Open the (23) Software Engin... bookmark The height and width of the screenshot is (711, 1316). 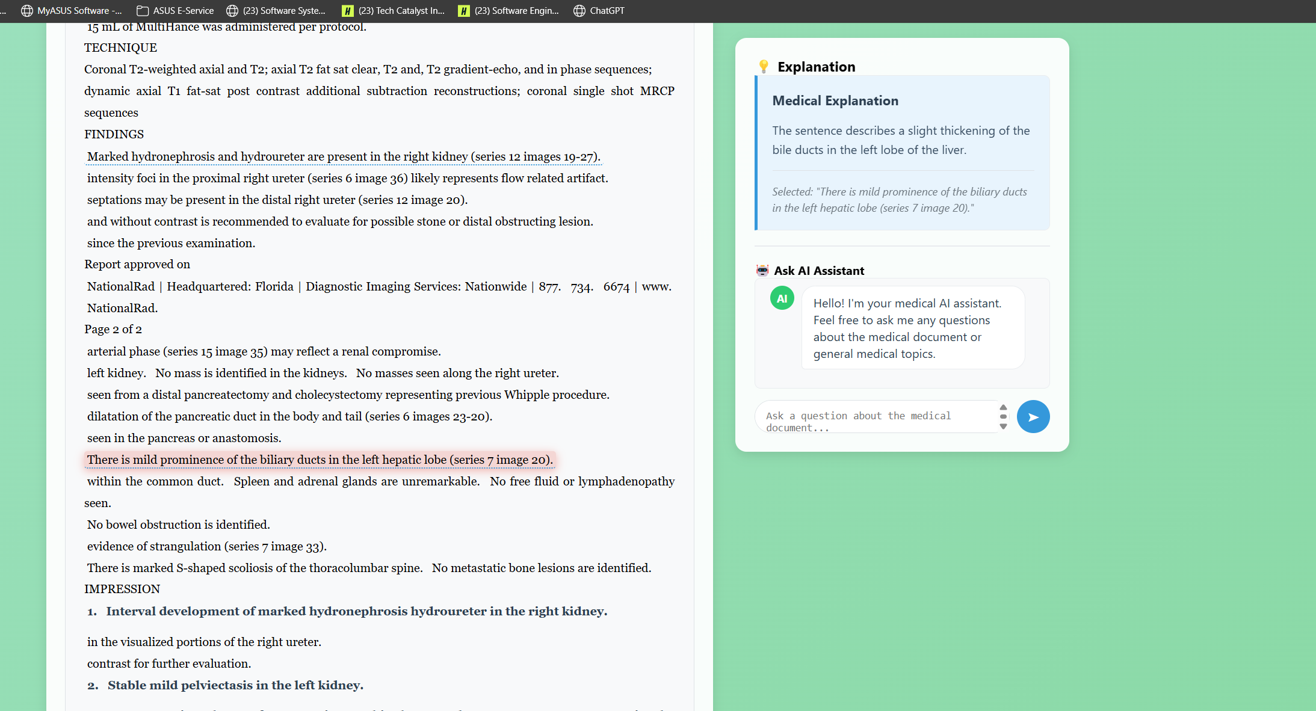(508, 11)
